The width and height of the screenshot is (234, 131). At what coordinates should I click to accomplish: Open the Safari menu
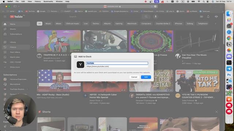pyautogui.click(x=10, y=1)
